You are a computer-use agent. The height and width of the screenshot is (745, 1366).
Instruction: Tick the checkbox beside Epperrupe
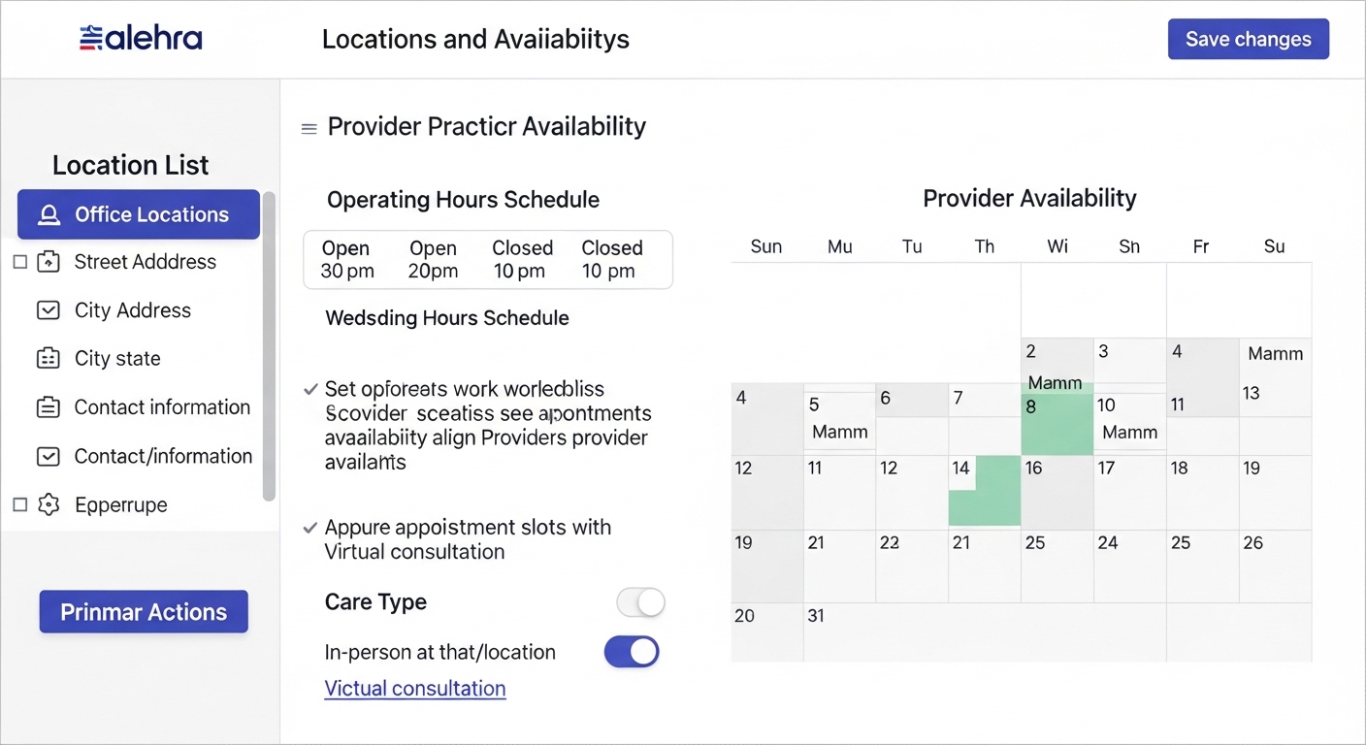click(x=20, y=504)
